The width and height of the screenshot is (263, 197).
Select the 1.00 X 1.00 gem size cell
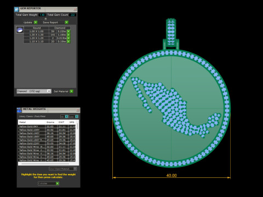(36, 31)
